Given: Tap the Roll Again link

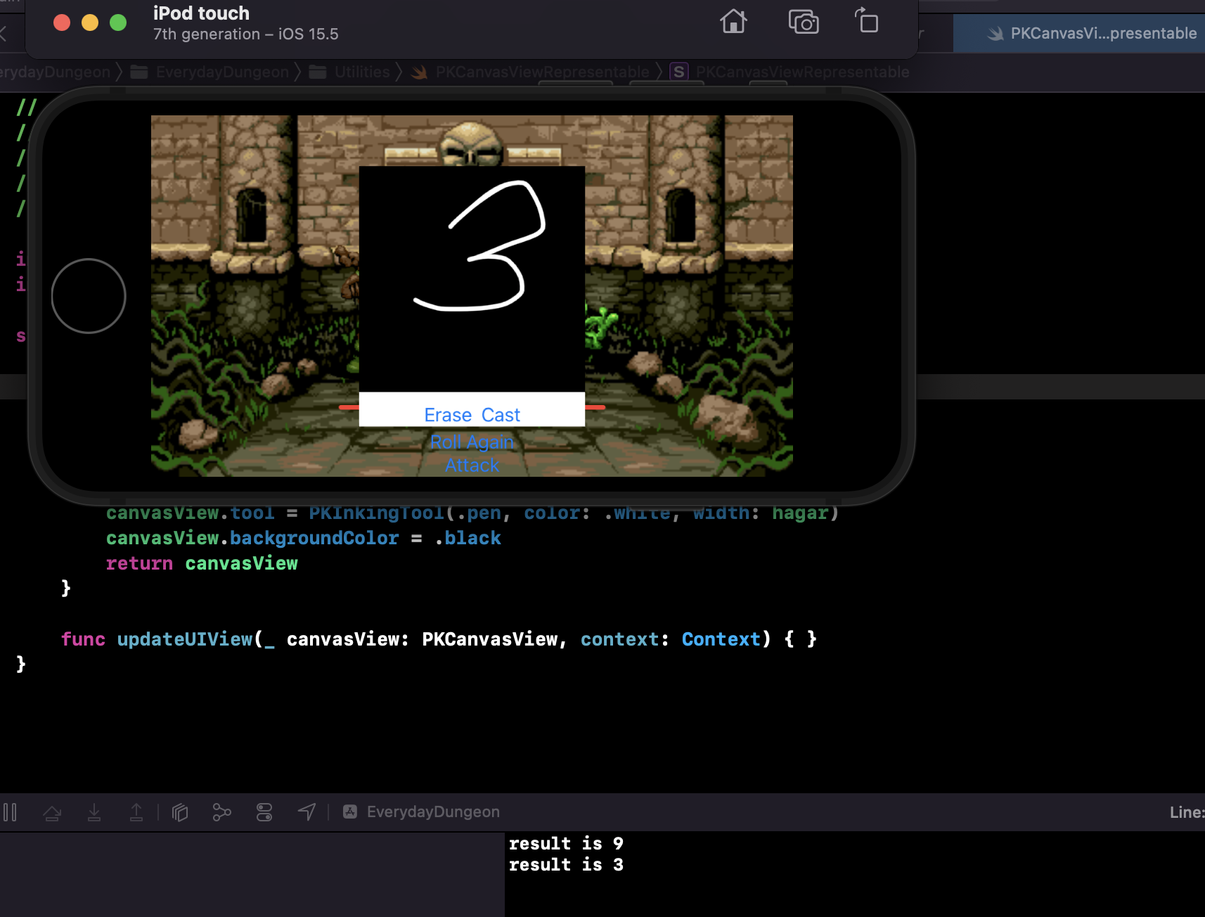Looking at the screenshot, I should tap(472, 442).
